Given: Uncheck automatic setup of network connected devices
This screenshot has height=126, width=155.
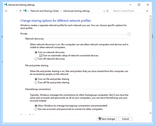Looking at the screenshot, I should [x=41, y=55].
